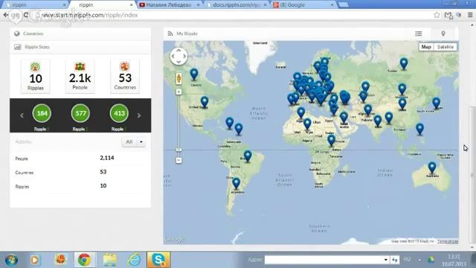Click the map zoom slider track
This screenshot has height=268, width=476.
(178, 121)
